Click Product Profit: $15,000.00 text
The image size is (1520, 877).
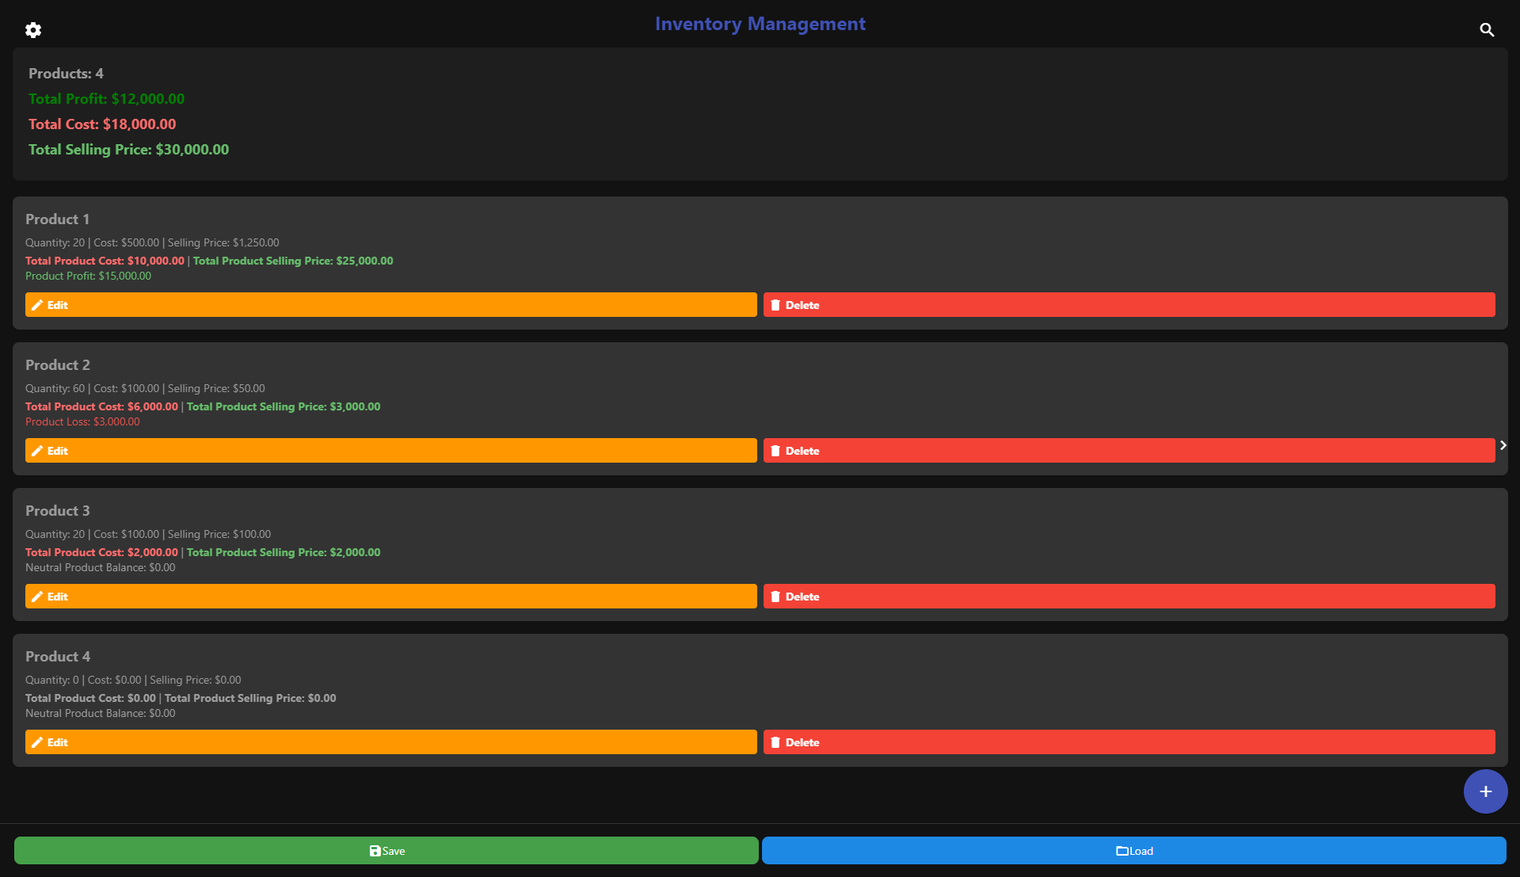[88, 276]
